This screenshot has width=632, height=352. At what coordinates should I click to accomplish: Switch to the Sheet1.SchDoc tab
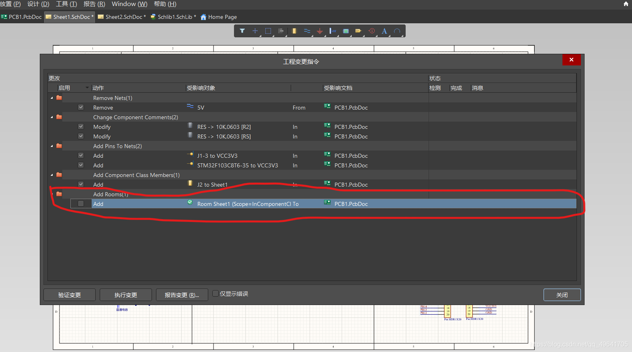69,17
